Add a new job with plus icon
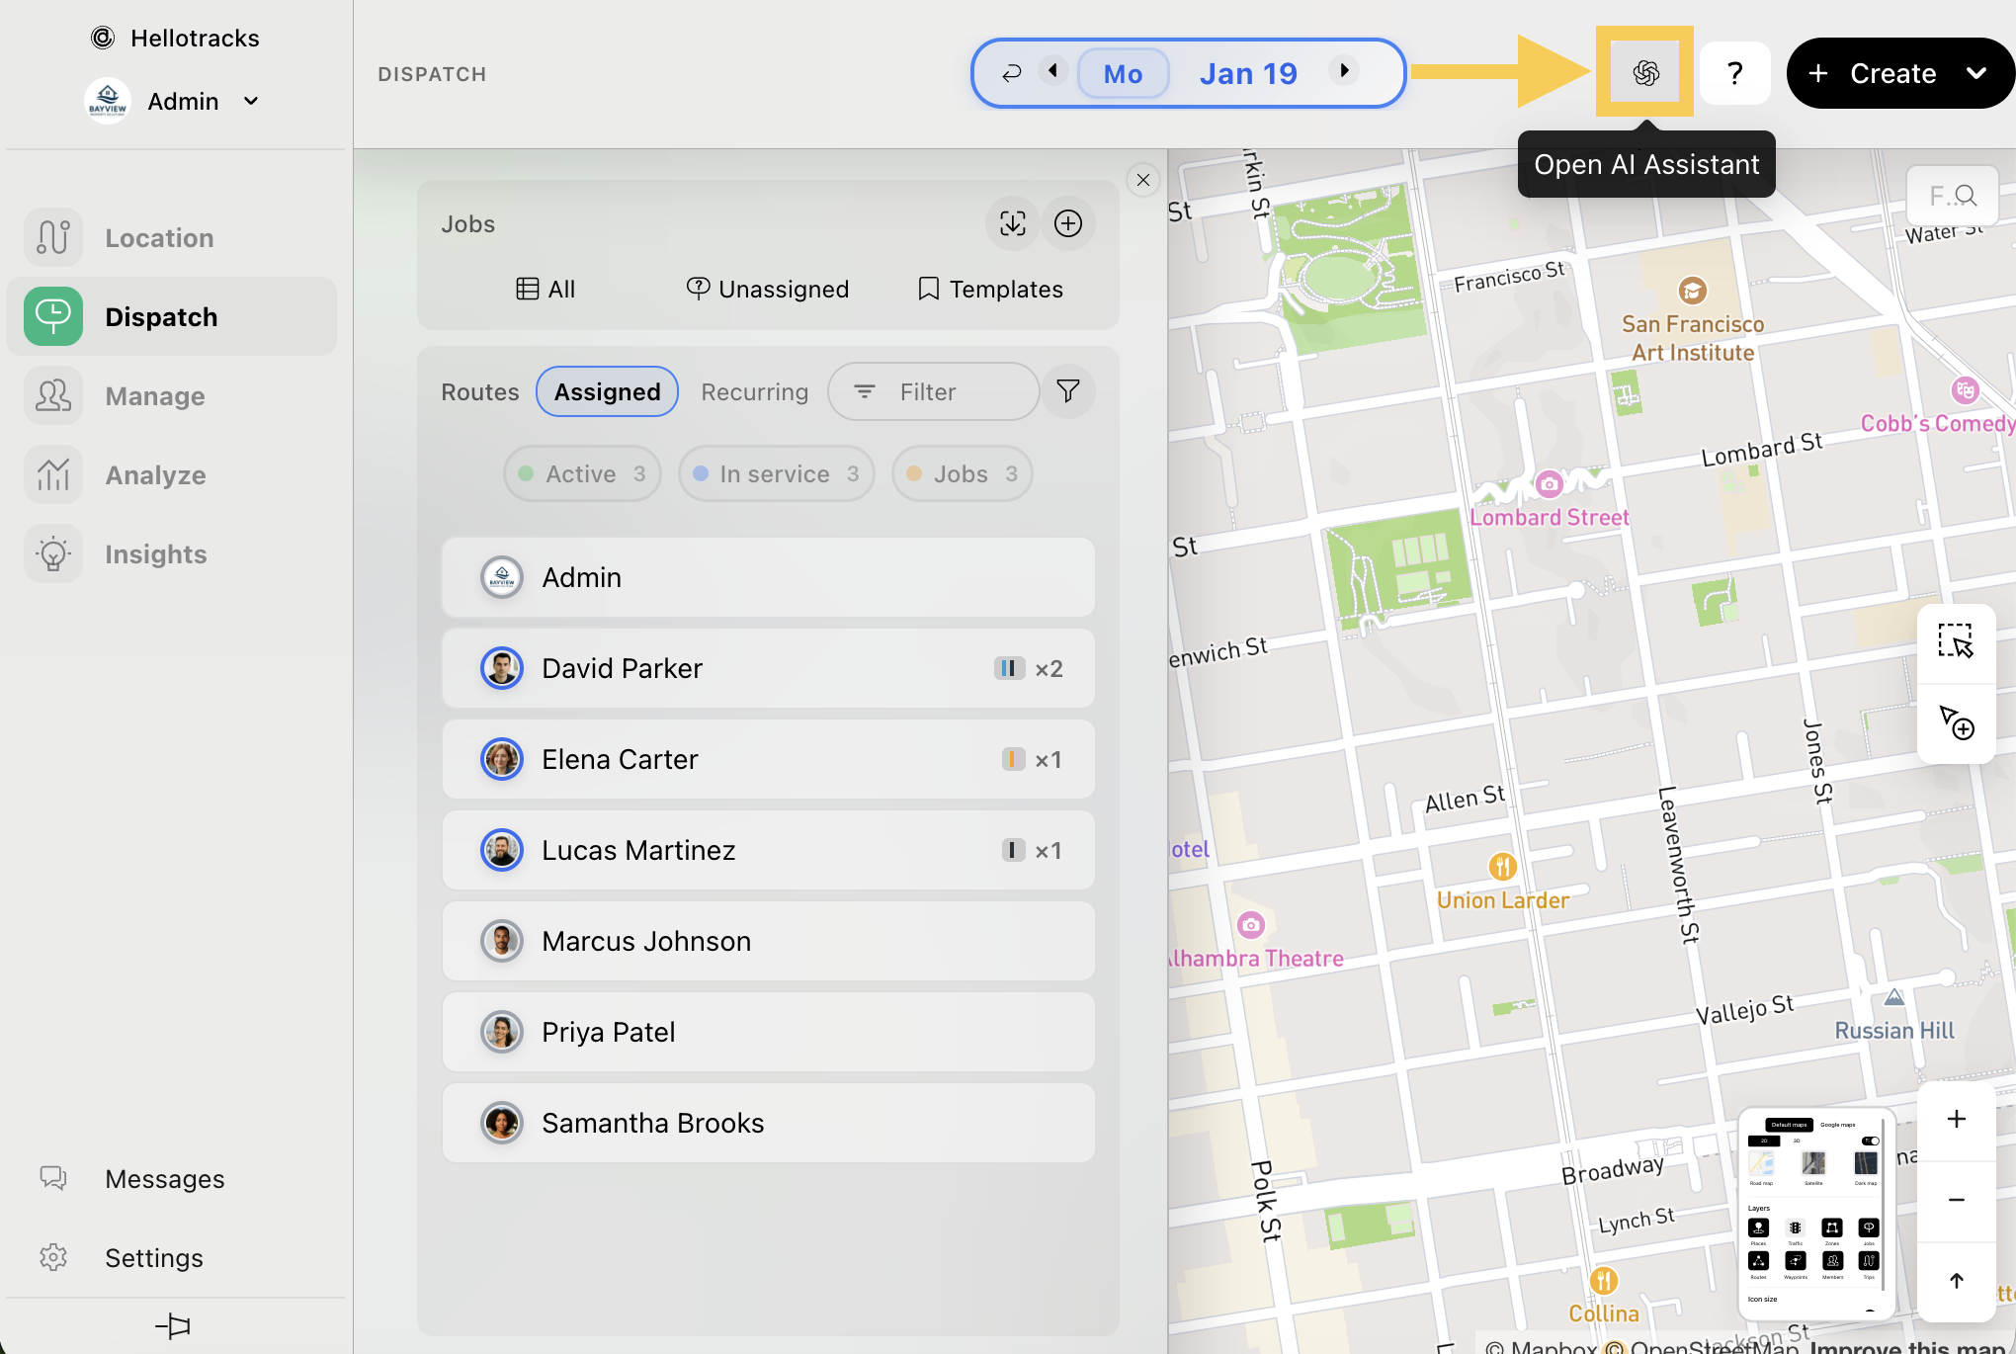 [1067, 223]
